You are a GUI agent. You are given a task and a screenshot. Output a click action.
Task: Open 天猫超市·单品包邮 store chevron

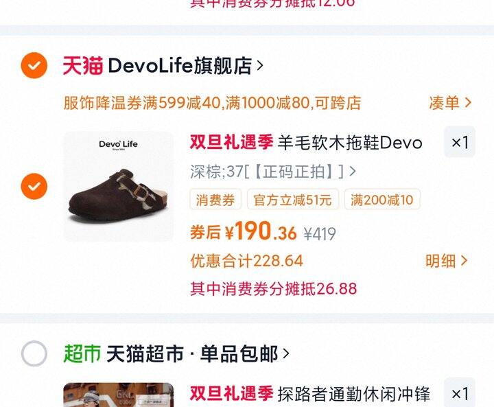pos(285,353)
